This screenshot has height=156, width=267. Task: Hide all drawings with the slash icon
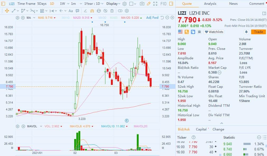[x=105, y=11]
